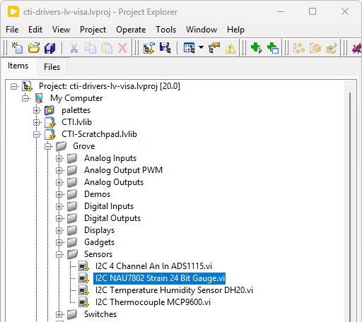
Task: Click the Expand All project tree icon
Action: pos(149,48)
